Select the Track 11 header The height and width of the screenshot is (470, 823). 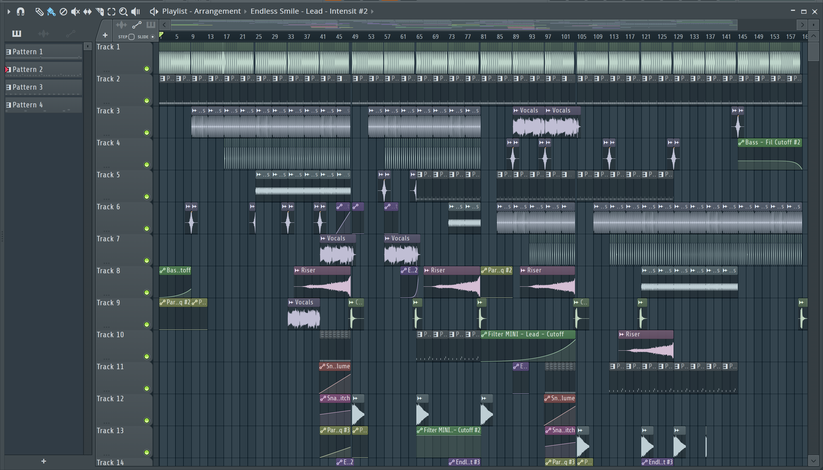[124, 378]
